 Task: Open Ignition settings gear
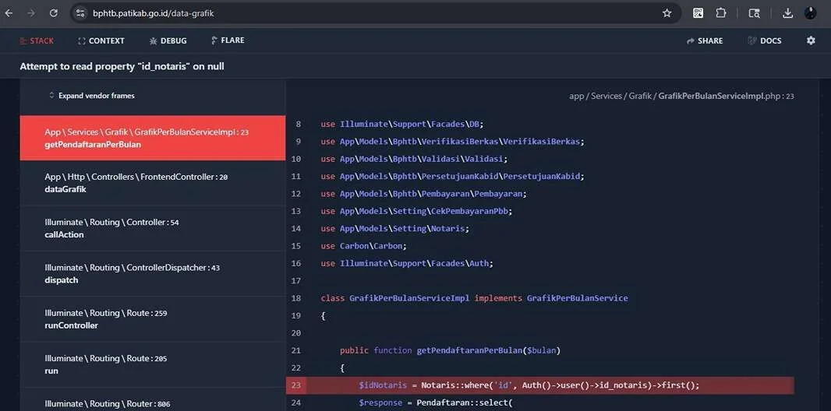tap(811, 40)
